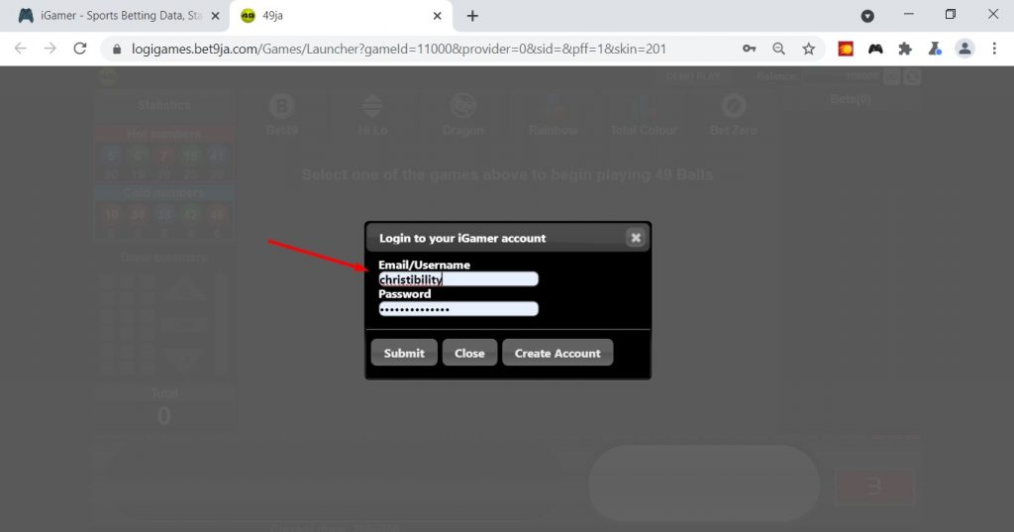The height and width of the screenshot is (532, 1014).
Task: Click the Create Account button
Action: tap(558, 353)
